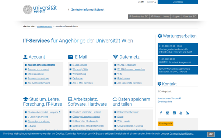Image resolution: width=221 pixels, height=138 pixels.
Task: Open WLAN – eduroam link
Action: click(x=127, y=65)
